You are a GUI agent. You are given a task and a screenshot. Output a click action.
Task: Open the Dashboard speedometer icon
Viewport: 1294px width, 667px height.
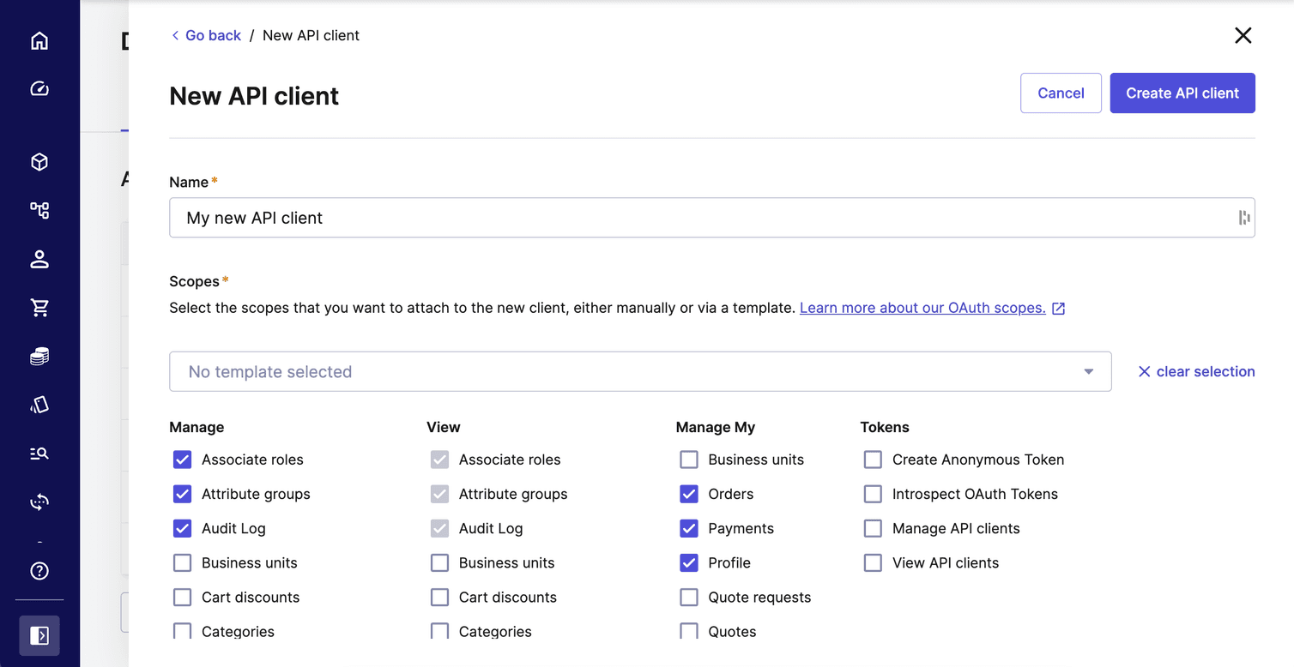click(x=39, y=88)
